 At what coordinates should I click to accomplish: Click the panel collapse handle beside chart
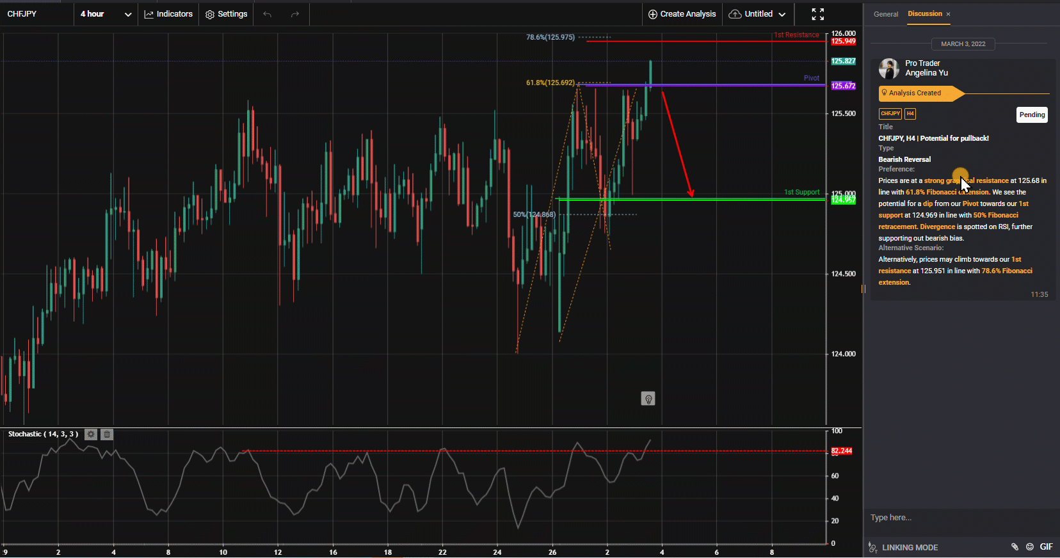863,289
